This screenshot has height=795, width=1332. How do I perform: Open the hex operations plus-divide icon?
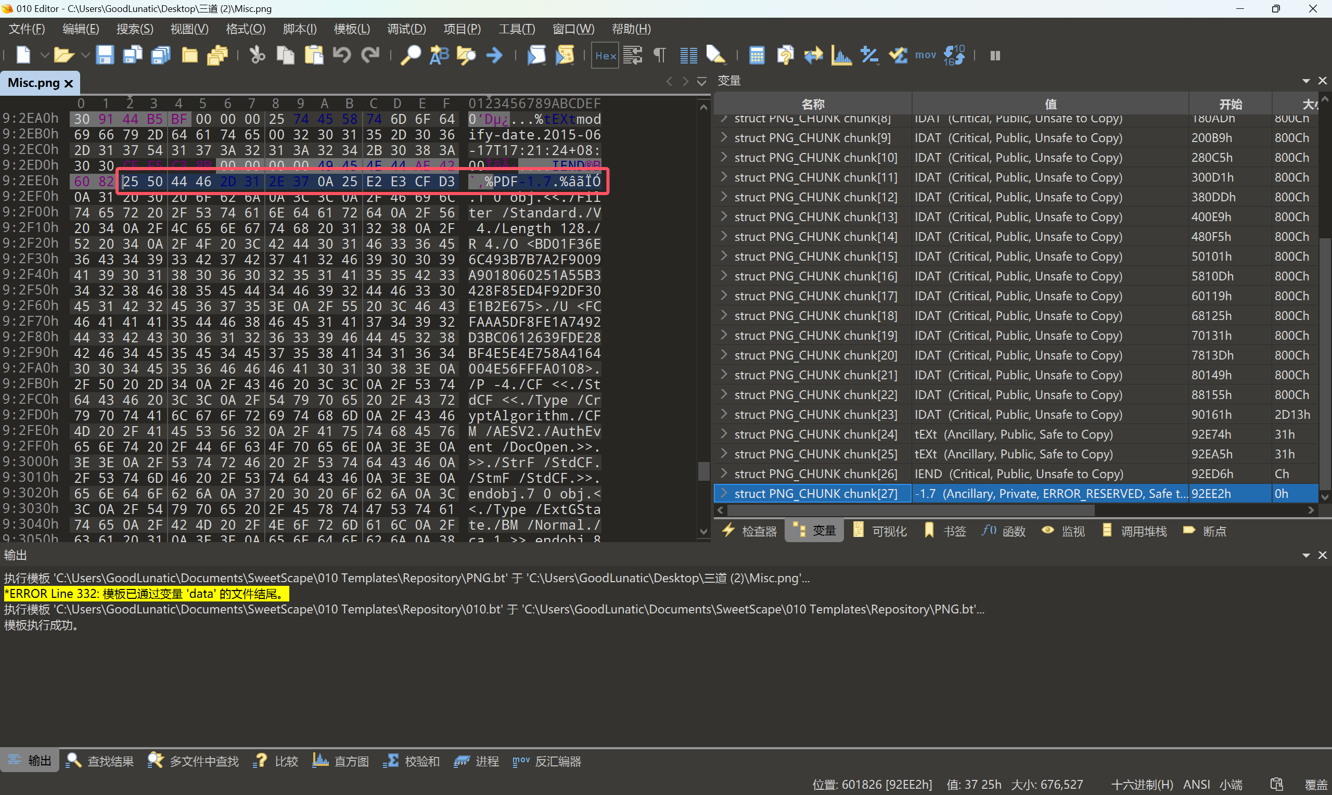point(869,55)
